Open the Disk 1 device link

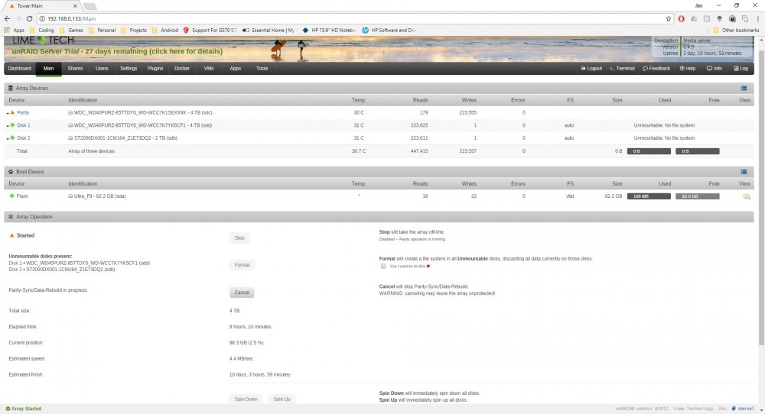[x=24, y=125]
